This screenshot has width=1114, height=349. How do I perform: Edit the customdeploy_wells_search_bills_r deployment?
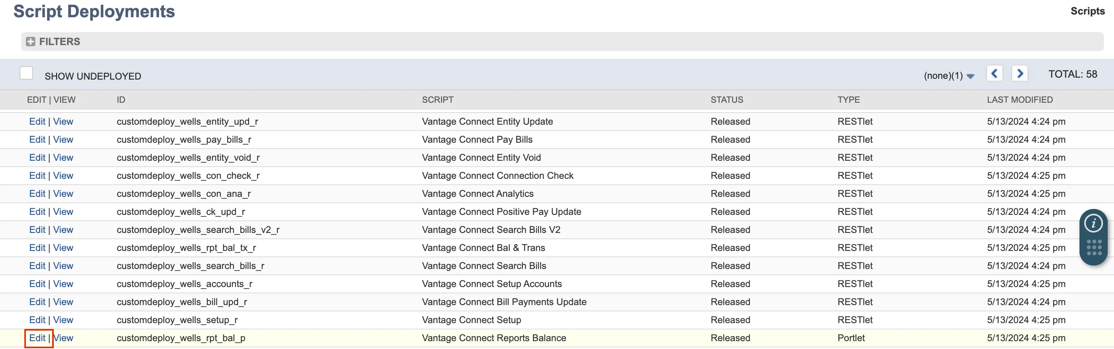pyautogui.click(x=37, y=266)
